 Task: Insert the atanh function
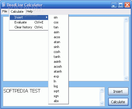coord(59,71)
